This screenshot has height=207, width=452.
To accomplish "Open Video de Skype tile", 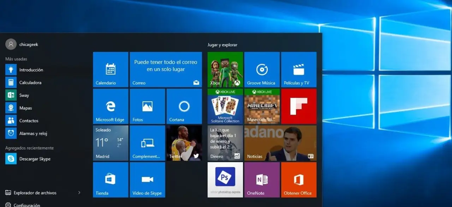I will click(147, 179).
